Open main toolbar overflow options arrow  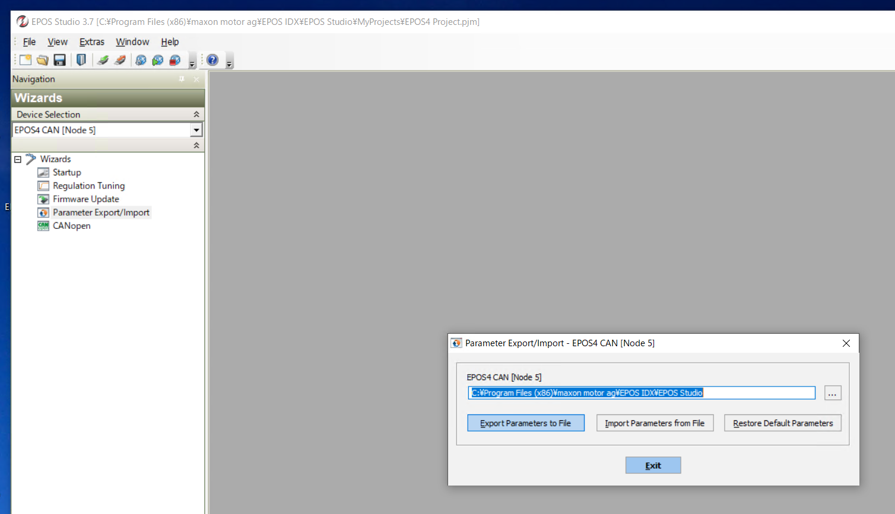192,62
